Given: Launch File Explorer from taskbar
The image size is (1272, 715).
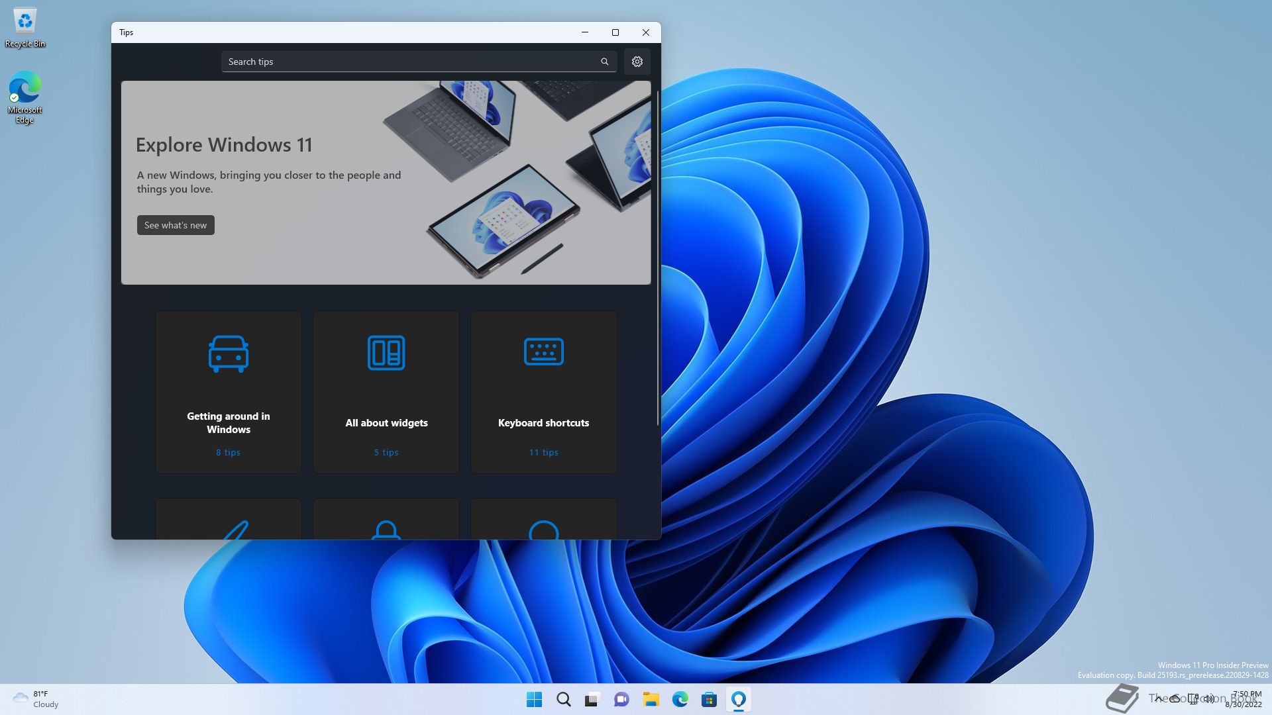Looking at the screenshot, I should (651, 699).
